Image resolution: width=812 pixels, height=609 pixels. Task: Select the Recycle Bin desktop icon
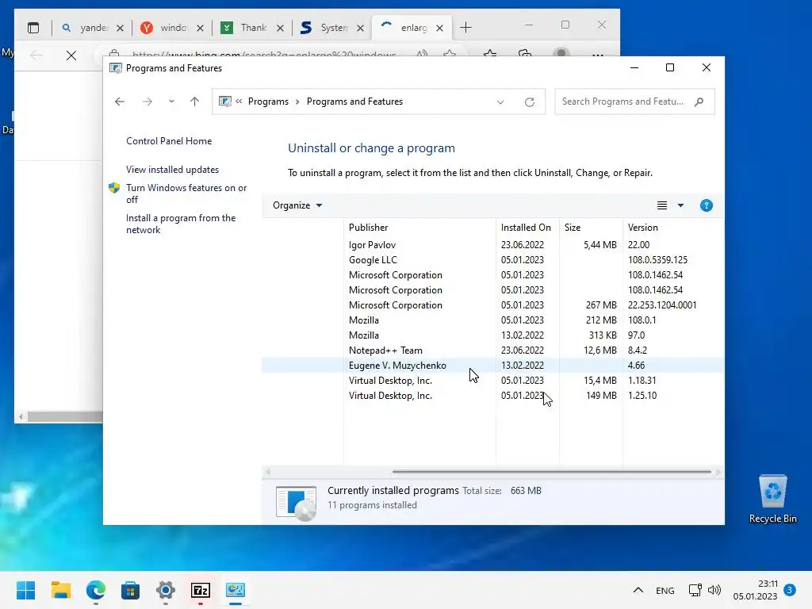pyautogui.click(x=772, y=500)
